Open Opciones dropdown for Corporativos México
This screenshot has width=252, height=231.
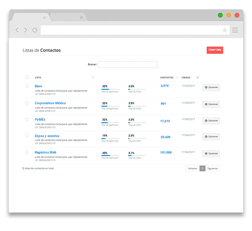pyautogui.click(x=211, y=104)
